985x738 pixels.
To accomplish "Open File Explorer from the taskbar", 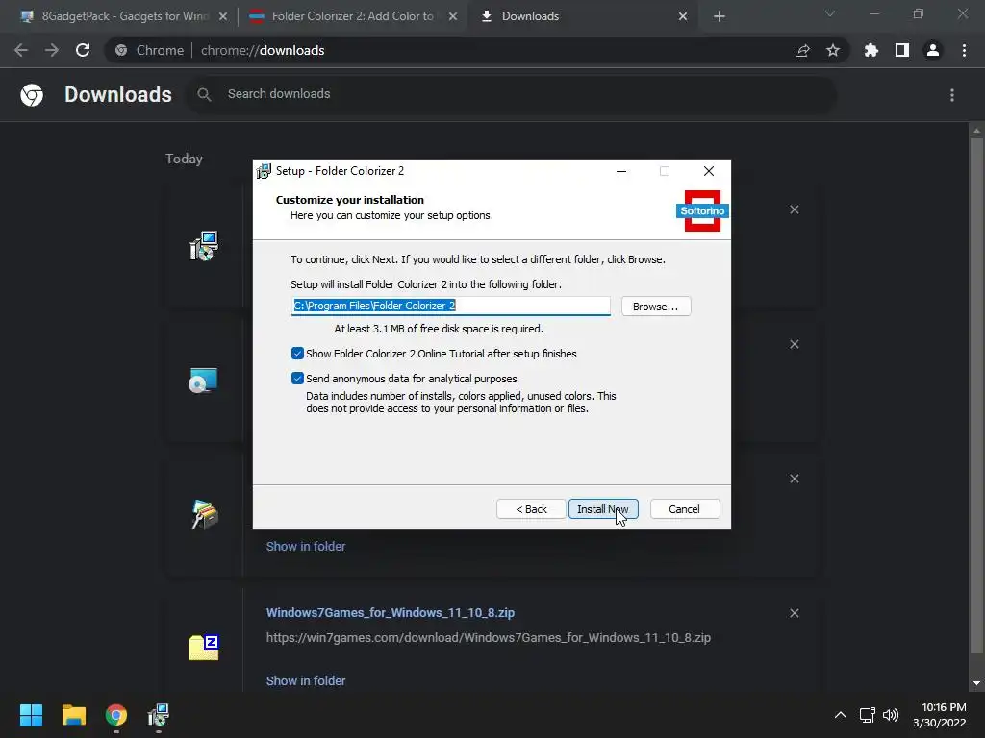I will (x=73, y=715).
